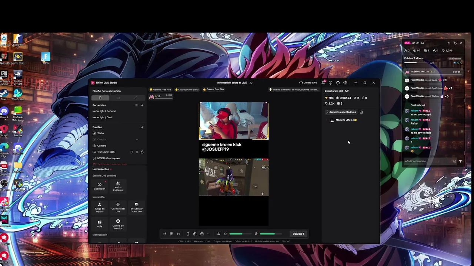Click the gameplay capture preview
Viewport: 474px width, 266px height.
click(234, 177)
